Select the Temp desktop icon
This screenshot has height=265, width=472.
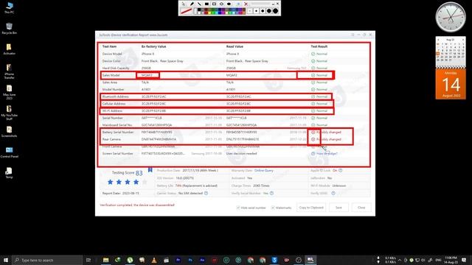tap(9, 173)
